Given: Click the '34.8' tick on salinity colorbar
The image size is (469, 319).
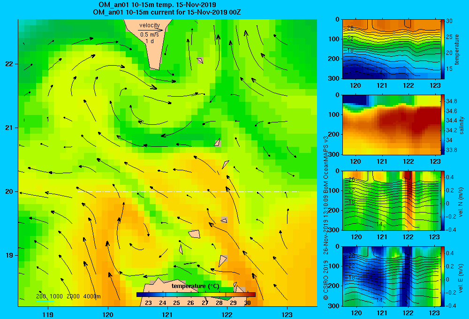Looking at the screenshot, I should tap(451, 101).
